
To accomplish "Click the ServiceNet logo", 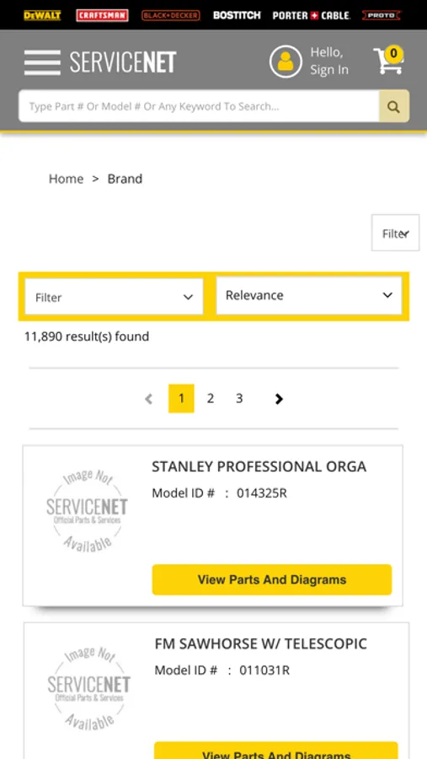I will (x=123, y=62).
